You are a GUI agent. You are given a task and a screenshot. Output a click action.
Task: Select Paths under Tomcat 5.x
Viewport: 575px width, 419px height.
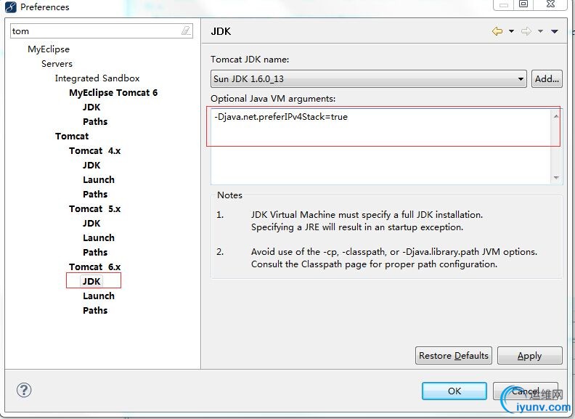95,253
